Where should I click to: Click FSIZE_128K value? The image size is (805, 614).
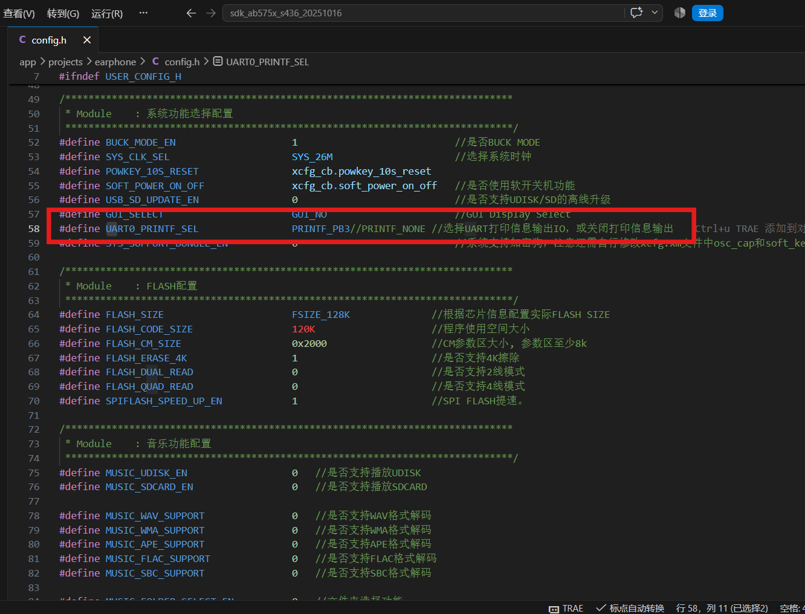coord(321,314)
